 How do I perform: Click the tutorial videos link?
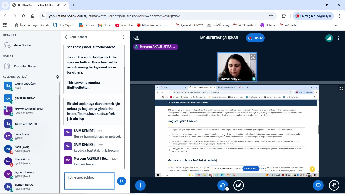pyautogui.click(x=104, y=47)
